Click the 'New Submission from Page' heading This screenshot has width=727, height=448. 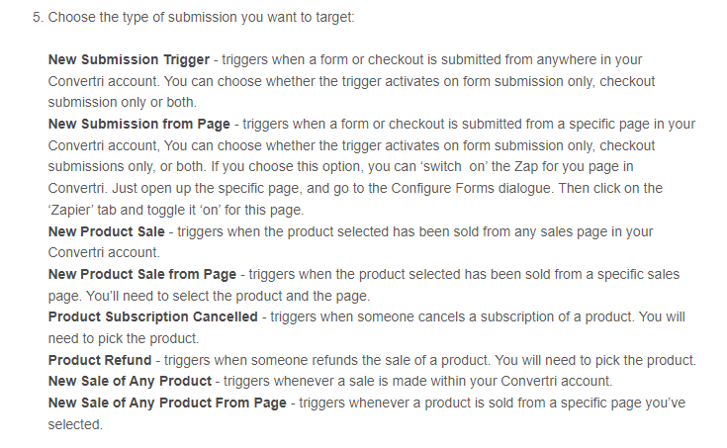pyautogui.click(x=139, y=124)
